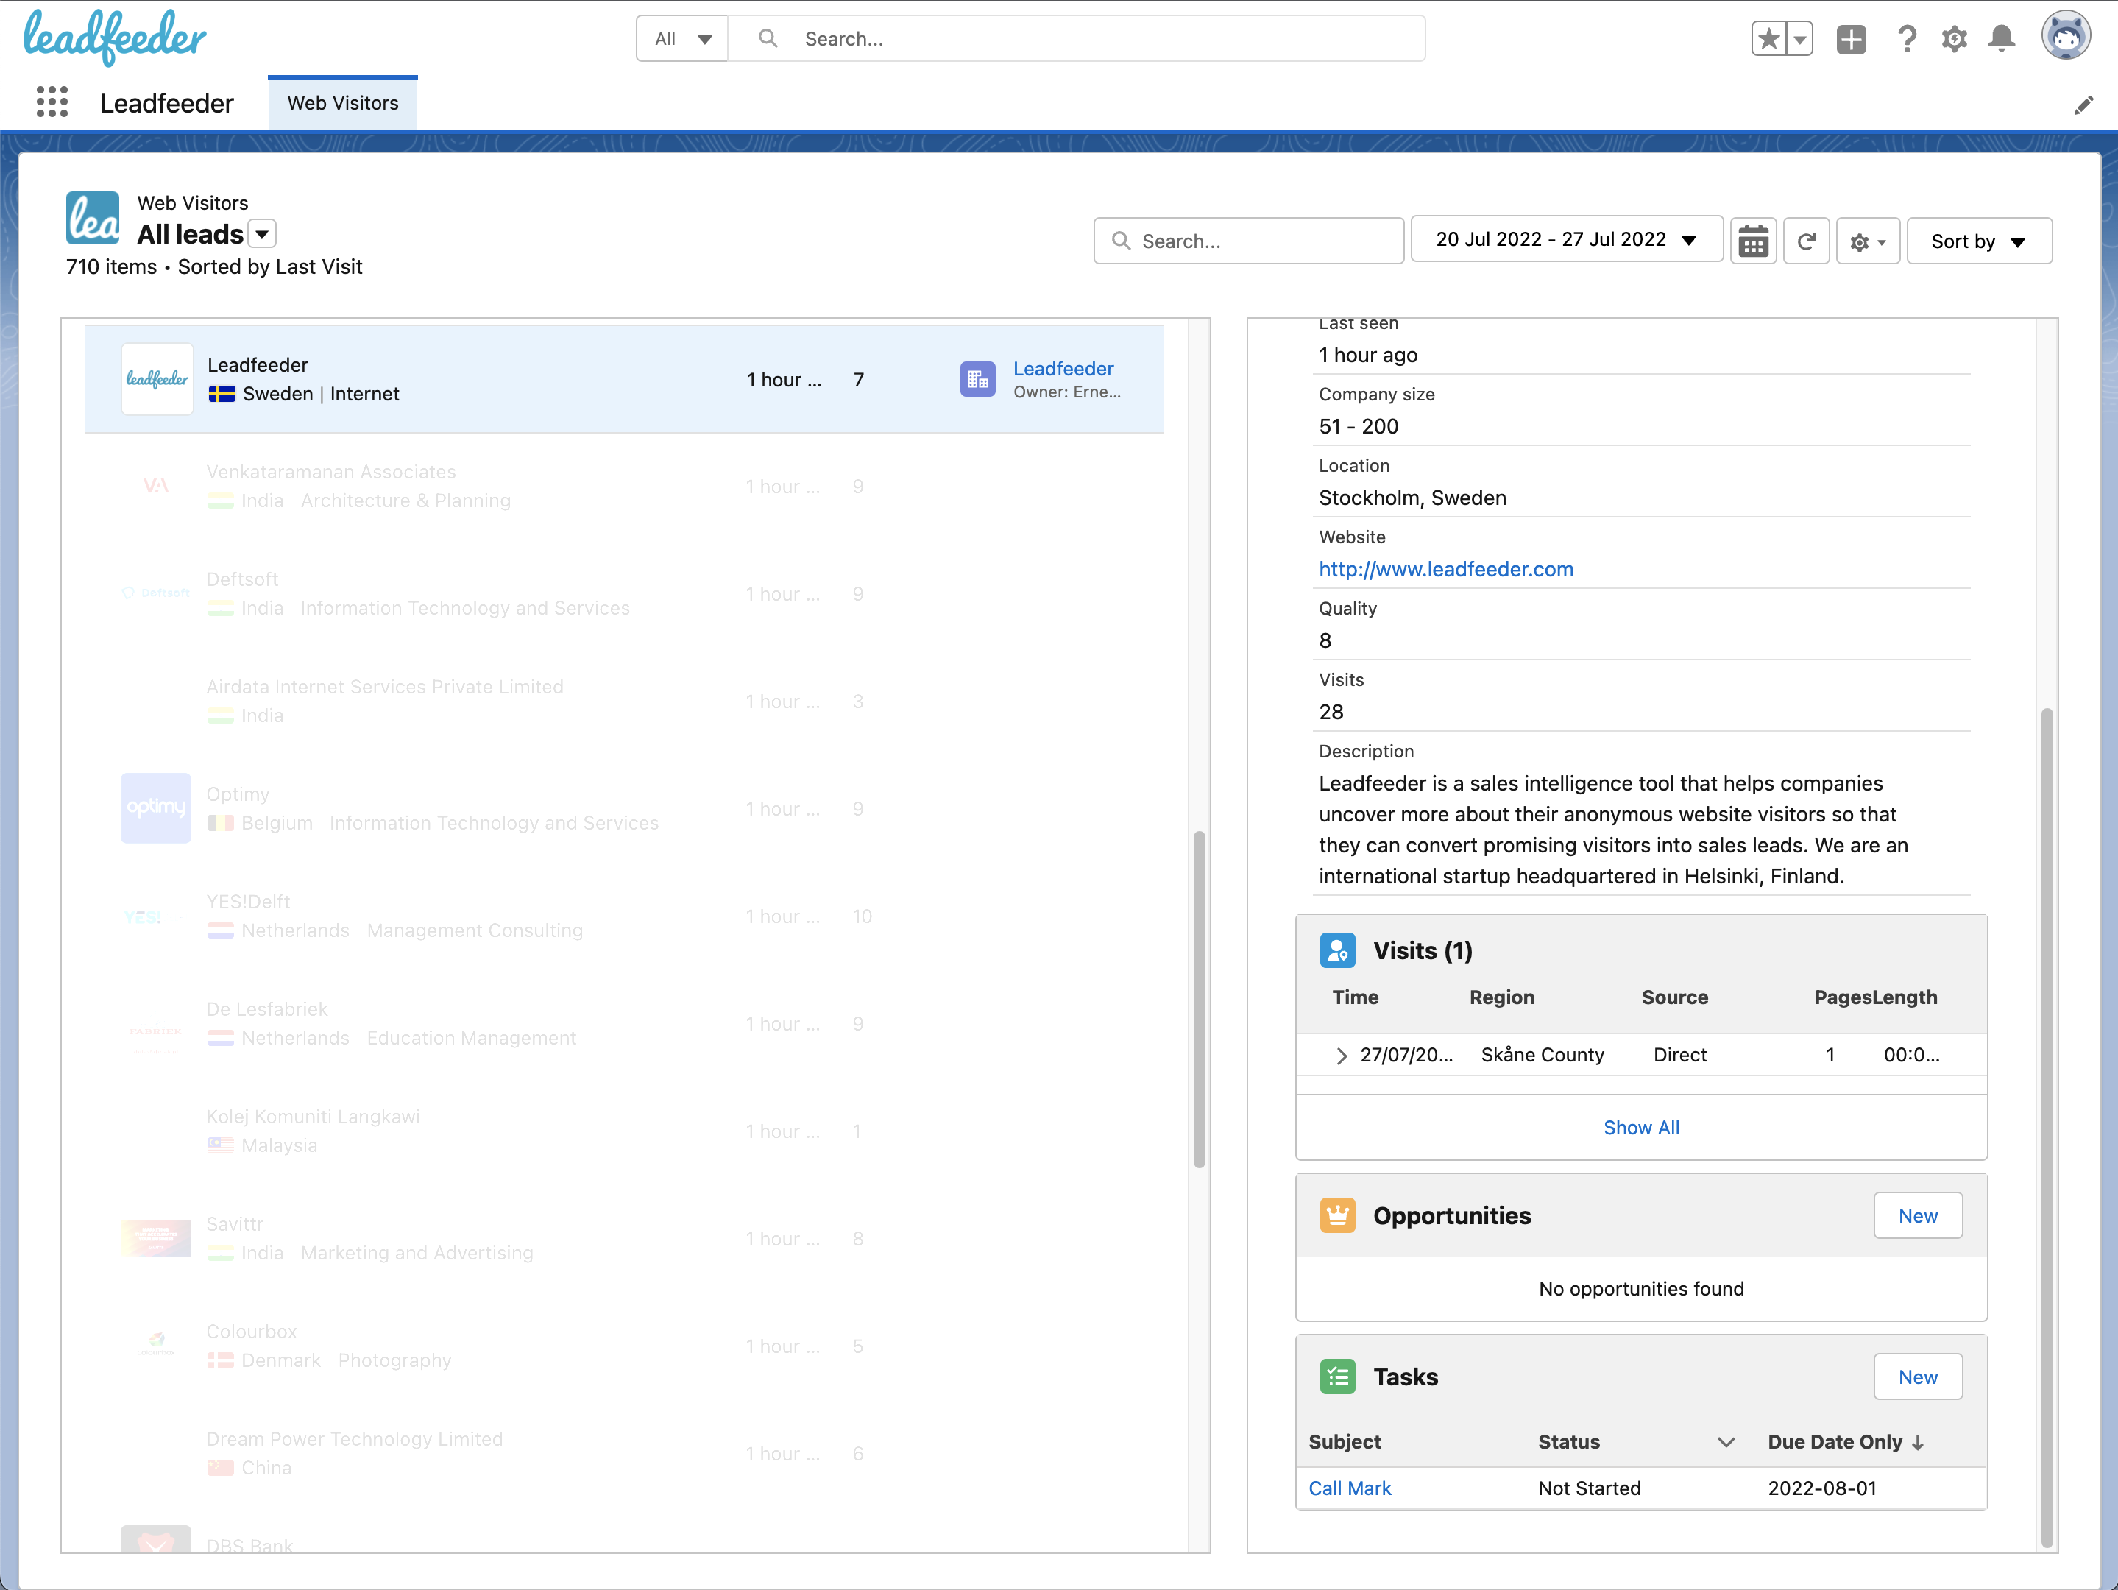Open the notifications bell
The width and height of the screenshot is (2118, 1590).
[x=2001, y=39]
